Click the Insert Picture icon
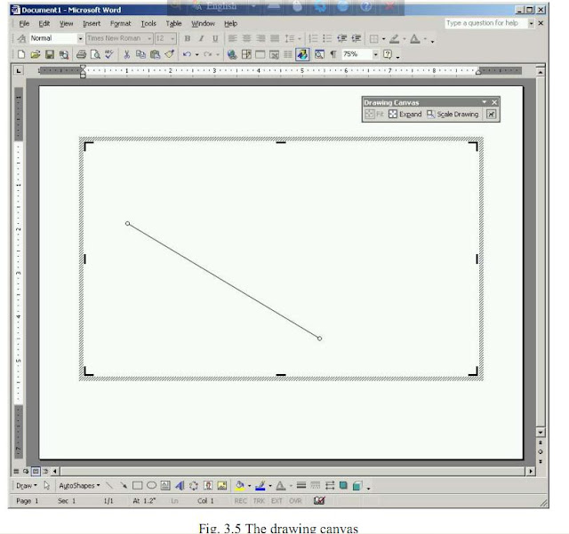The width and height of the screenshot is (569, 534). tap(222, 485)
